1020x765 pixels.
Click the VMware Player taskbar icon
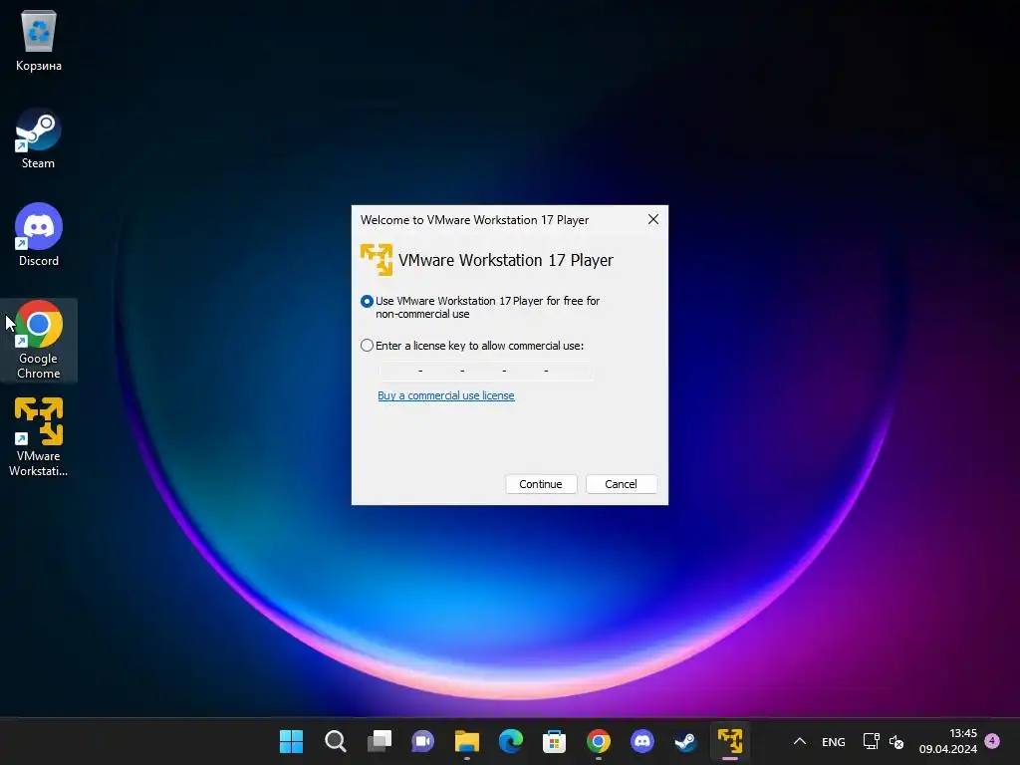pos(730,741)
